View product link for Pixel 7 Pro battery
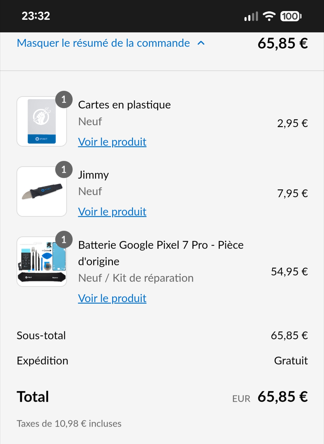 [112, 298]
